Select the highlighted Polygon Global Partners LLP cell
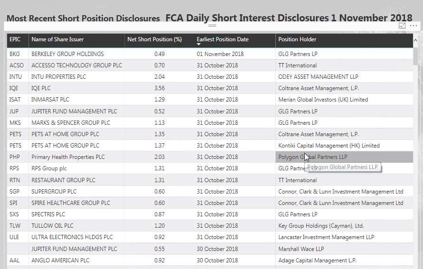 344,157
